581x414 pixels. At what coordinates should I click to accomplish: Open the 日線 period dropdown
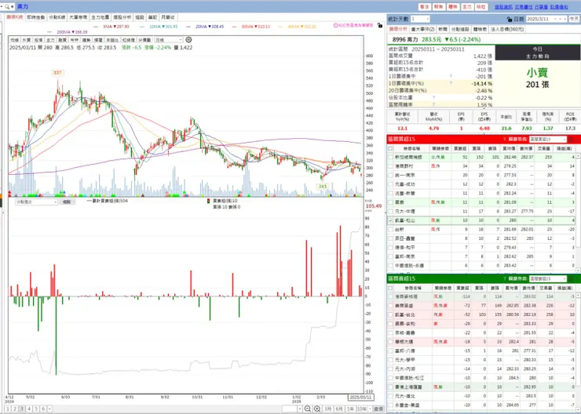(x=169, y=40)
